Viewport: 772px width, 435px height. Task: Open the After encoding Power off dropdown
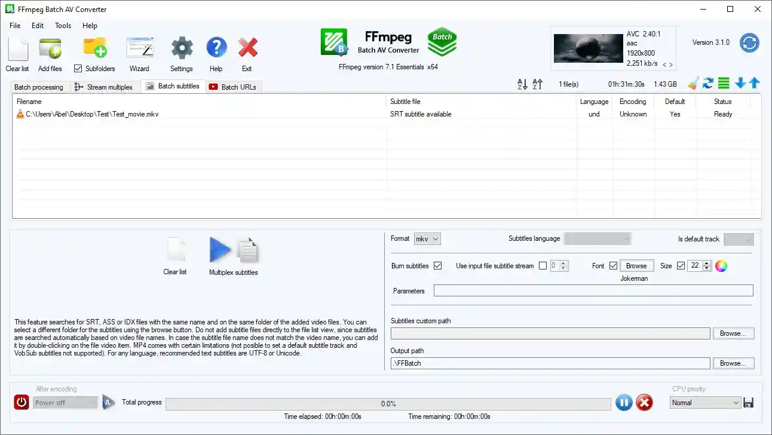(65, 403)
